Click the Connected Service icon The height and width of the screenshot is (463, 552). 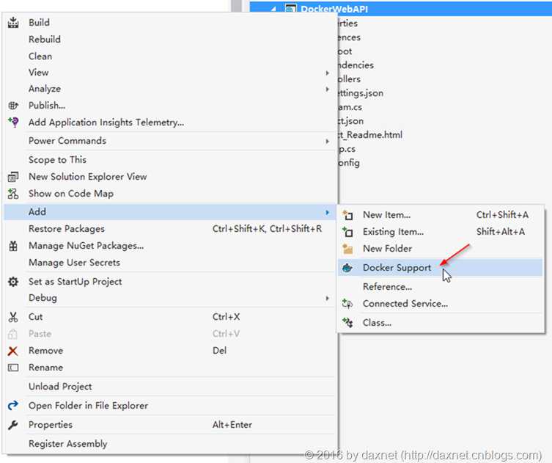pyautogui.click(x=347, y=304)
